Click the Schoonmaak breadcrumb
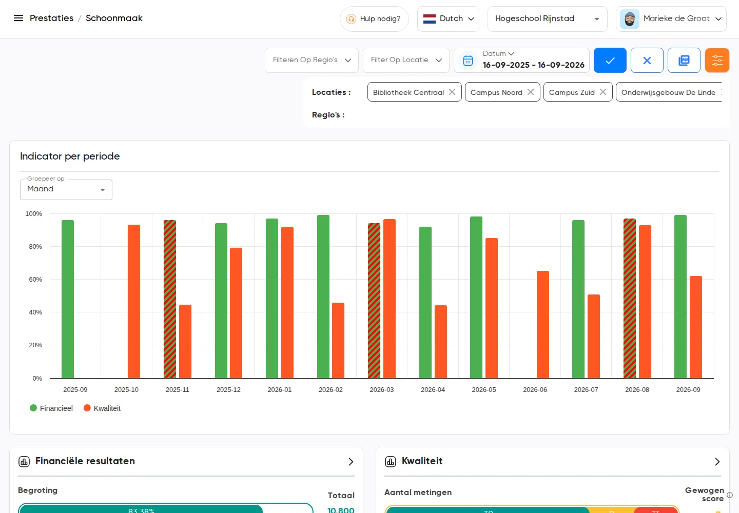739x513 pixels. pos(114,18)
